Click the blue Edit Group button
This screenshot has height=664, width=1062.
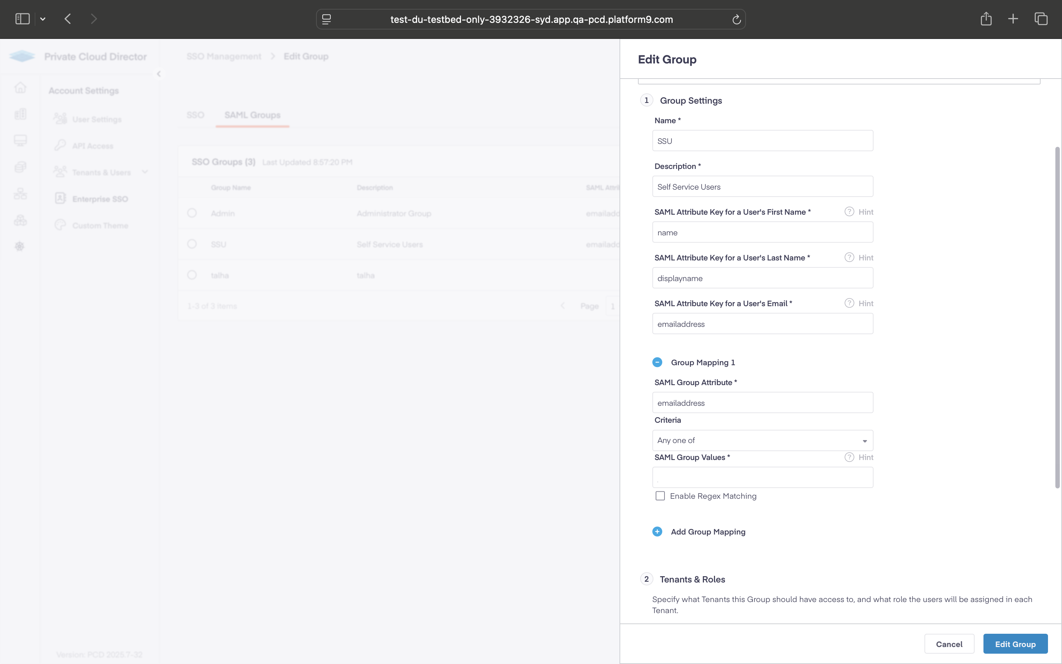click(x=1015, y=644)
